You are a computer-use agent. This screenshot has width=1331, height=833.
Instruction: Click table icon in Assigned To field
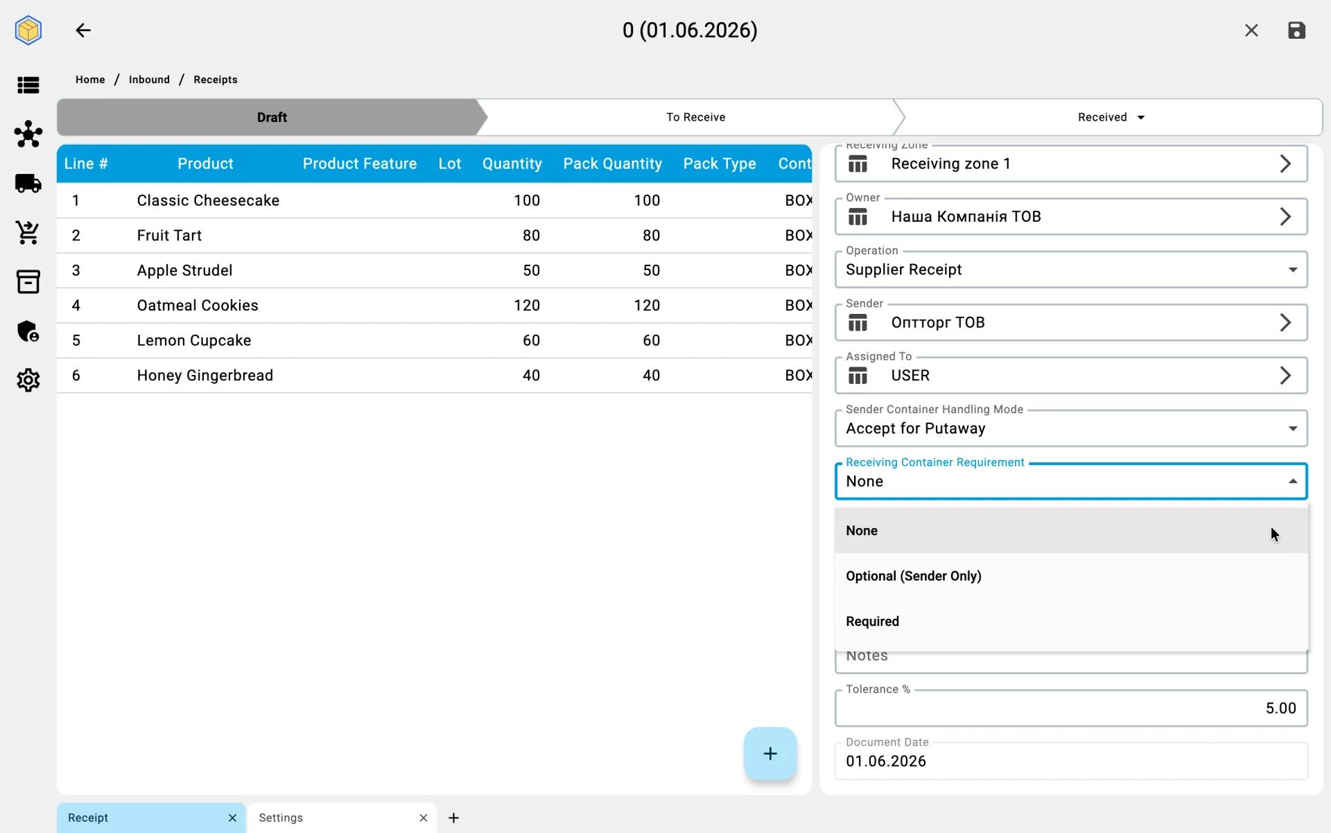858,376
